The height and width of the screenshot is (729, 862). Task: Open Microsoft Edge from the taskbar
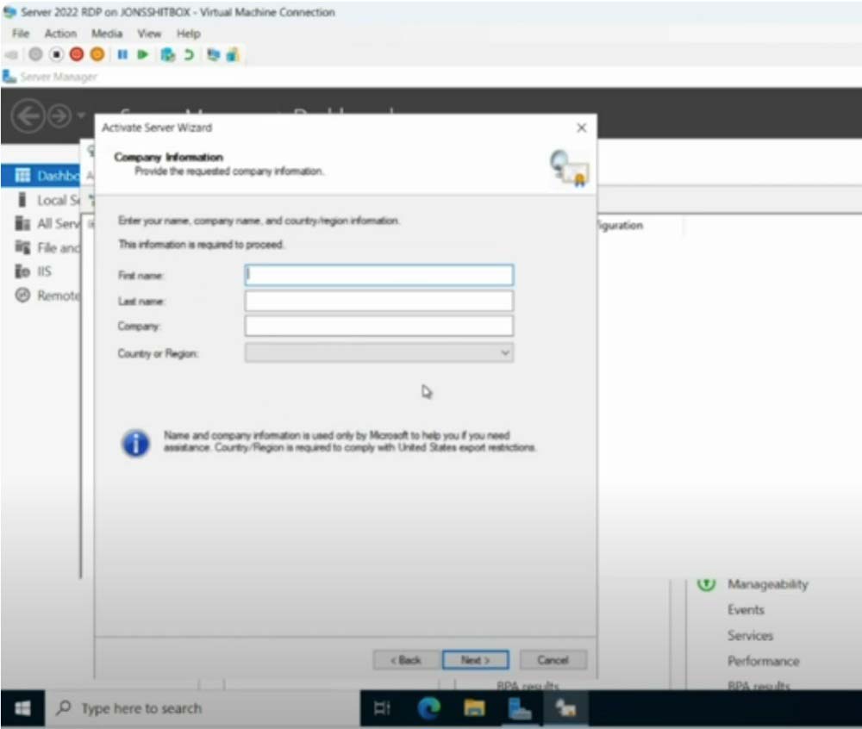428,708
